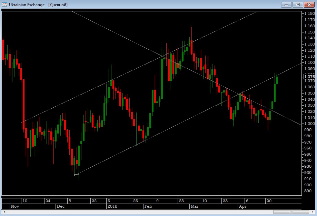
Task: Click the 1 030 price axis label
Action: pos(309,105)
